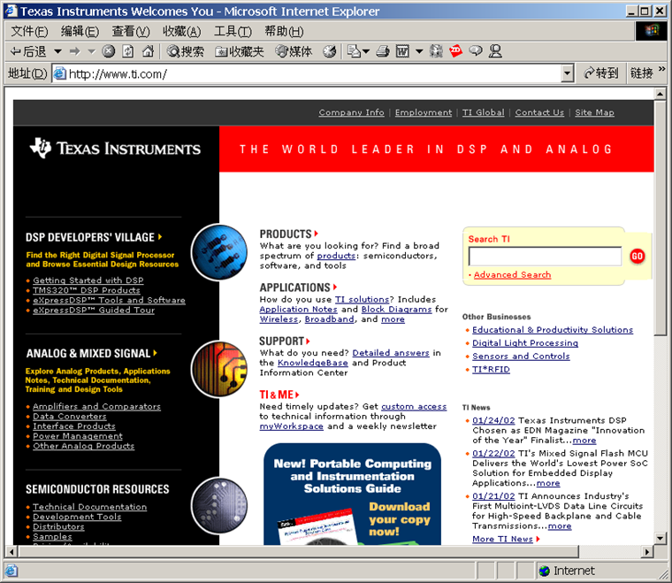This screenshot has height=583, width=672.
Task: Click the Print toolbar icon
Action: tap(383, 51)
